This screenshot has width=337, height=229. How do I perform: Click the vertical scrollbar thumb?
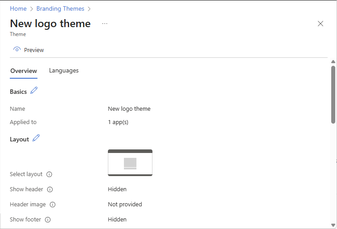click(333, 95)
